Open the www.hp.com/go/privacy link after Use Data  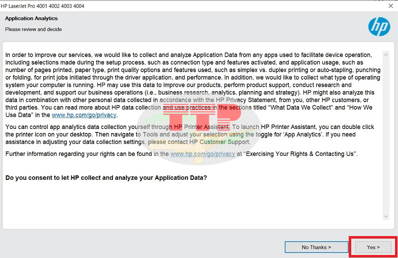pyautogui.click(x=84, y=115)
